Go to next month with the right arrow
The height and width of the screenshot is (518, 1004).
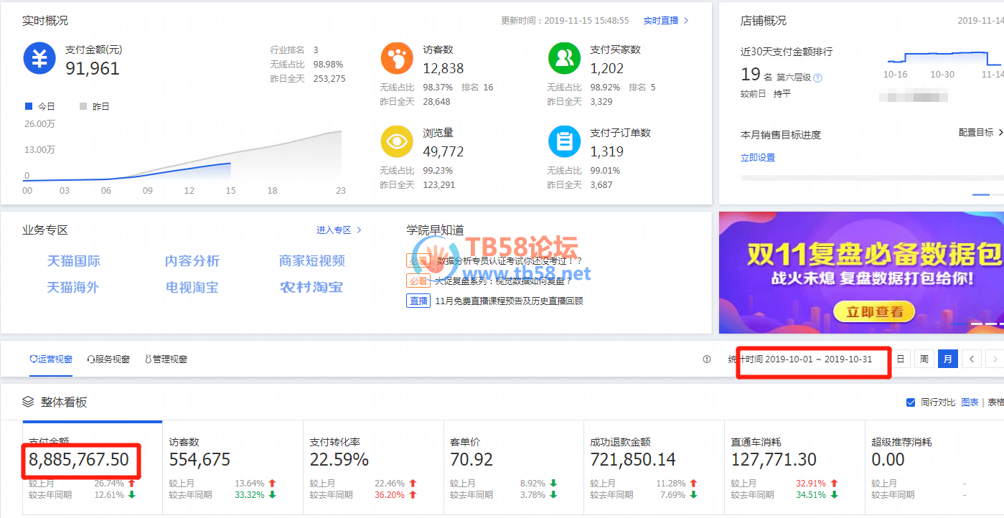(x=995, y=359)
